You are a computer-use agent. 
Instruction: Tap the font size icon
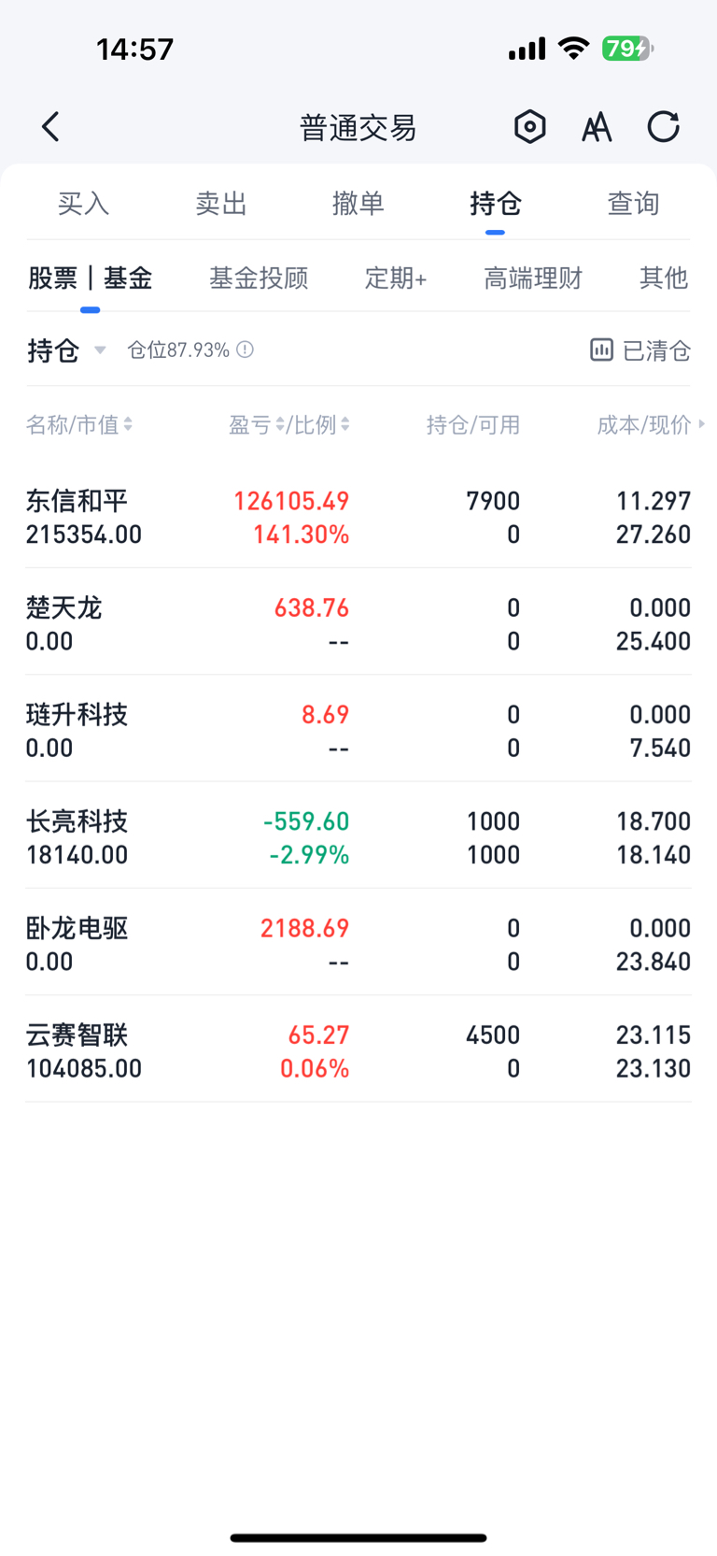pyautogui.click(x=597, y=126)
